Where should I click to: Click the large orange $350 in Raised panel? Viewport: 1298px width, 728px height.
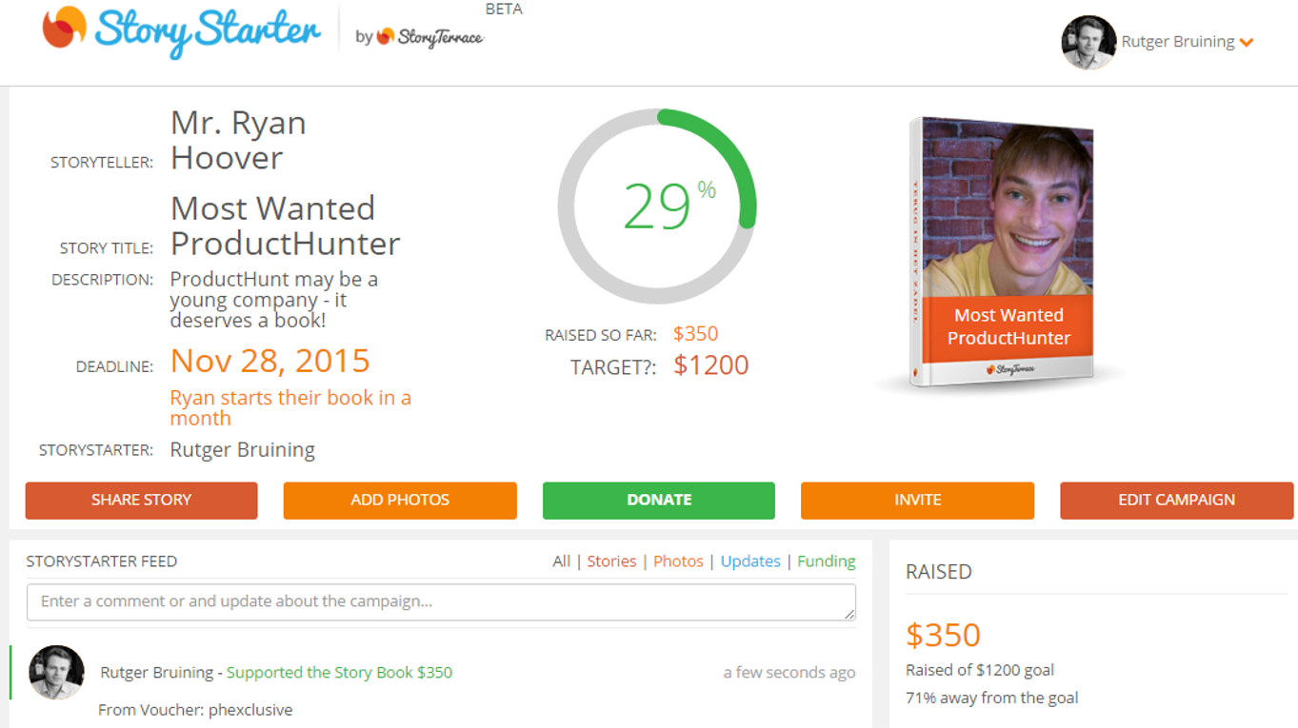(943, 635)
